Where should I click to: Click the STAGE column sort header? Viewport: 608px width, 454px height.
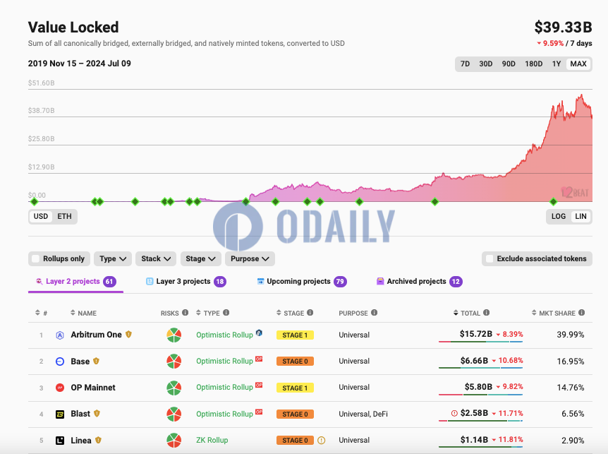pos(291,313)
